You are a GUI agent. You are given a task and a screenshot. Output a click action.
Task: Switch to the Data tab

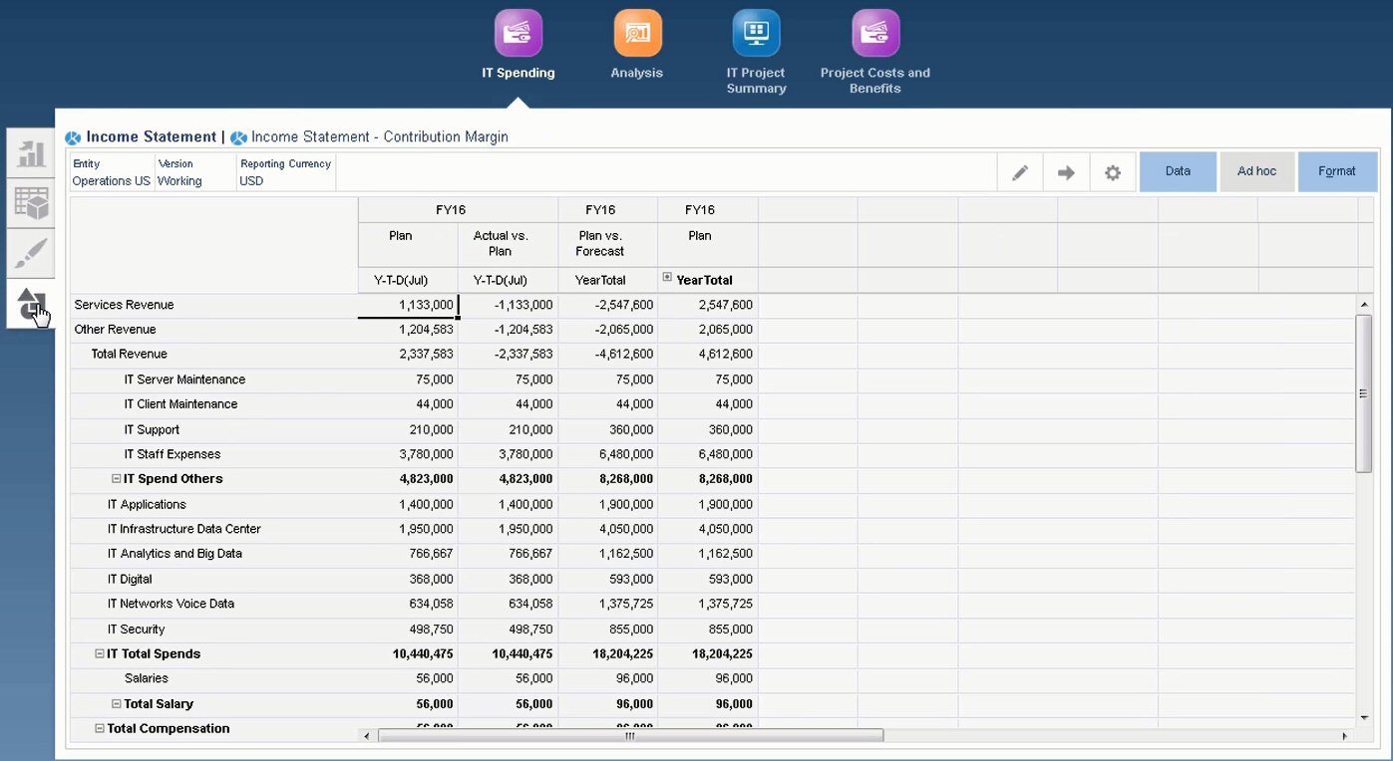[x=1178, y=171]
